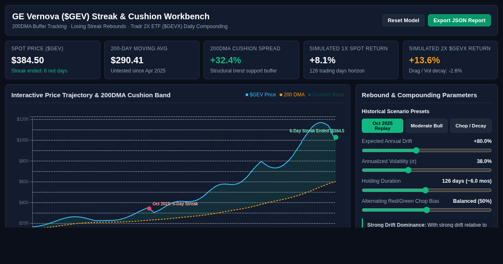Click the $200 y-axis label
This screenshot has height=264, width=503.
[24, 223]
